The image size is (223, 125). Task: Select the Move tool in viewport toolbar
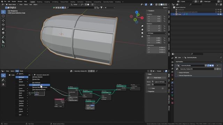point(3,21)
